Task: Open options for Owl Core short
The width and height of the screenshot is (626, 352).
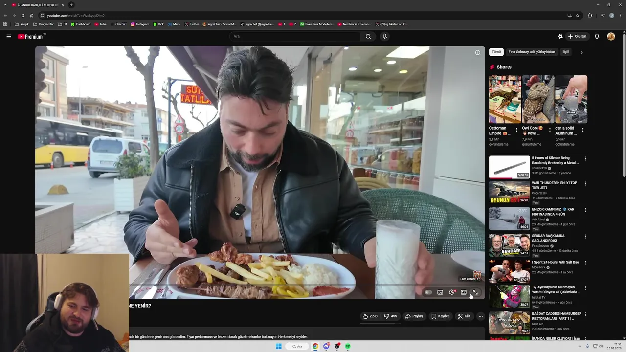Action: coord(550,130)
